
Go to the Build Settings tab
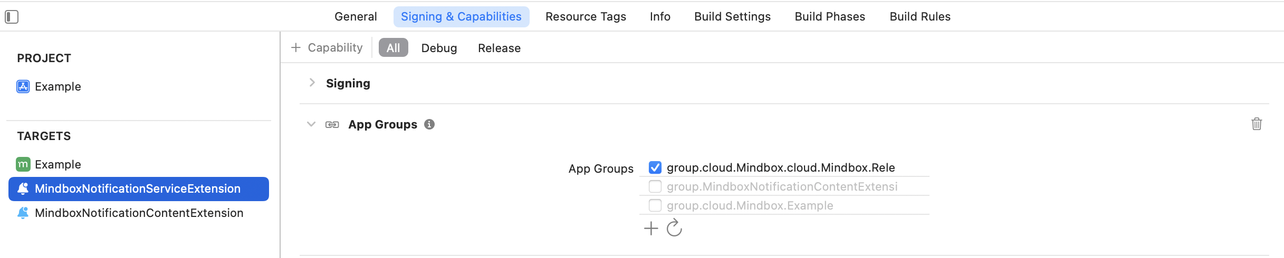(x=732, y=17)
